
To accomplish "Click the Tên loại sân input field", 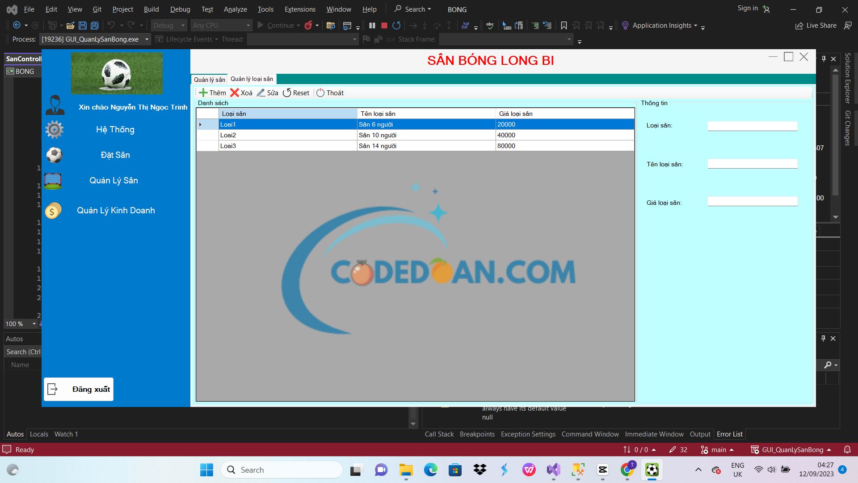I will (x=753, y=164).
